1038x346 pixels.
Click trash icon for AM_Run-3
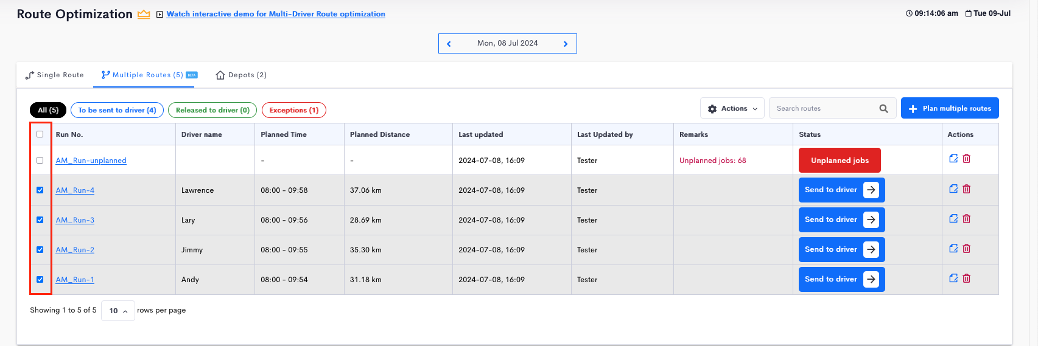tap(967, 219)
